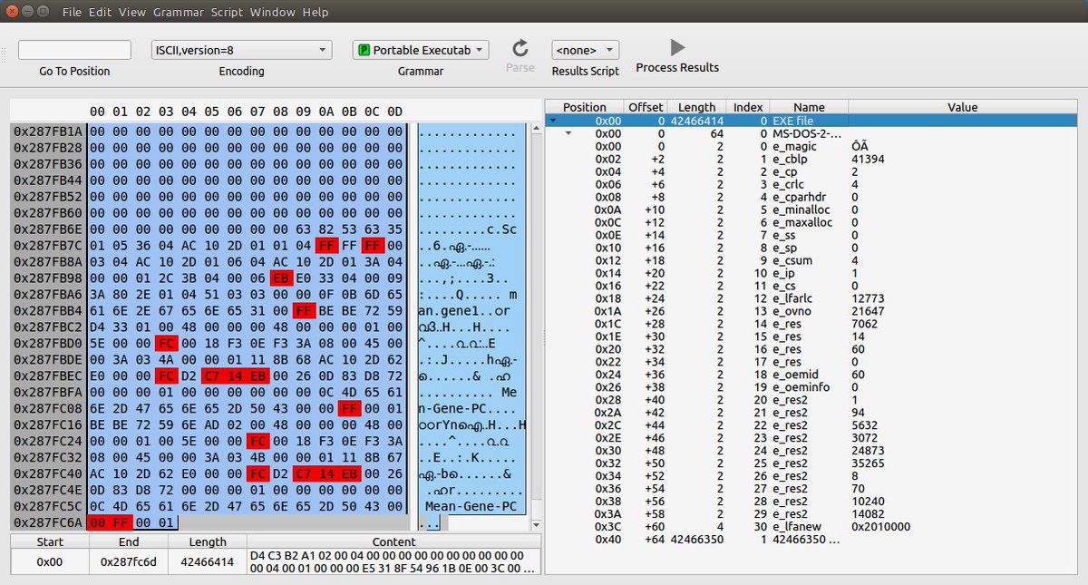Click the hex column header 0D
This screenshot has height=585, width=1088.
click(393, 112)
